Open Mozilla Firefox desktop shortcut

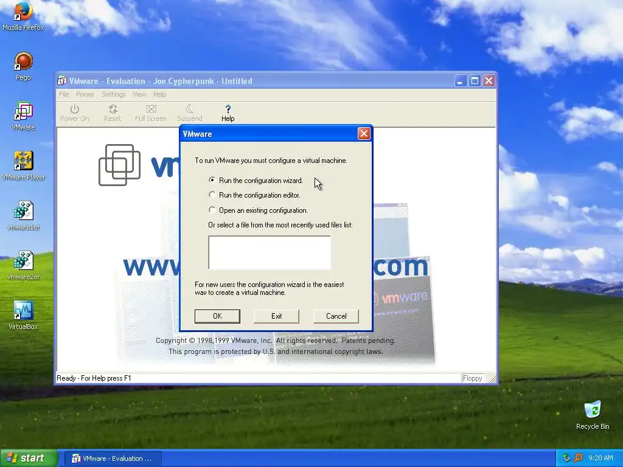(23, 16)
